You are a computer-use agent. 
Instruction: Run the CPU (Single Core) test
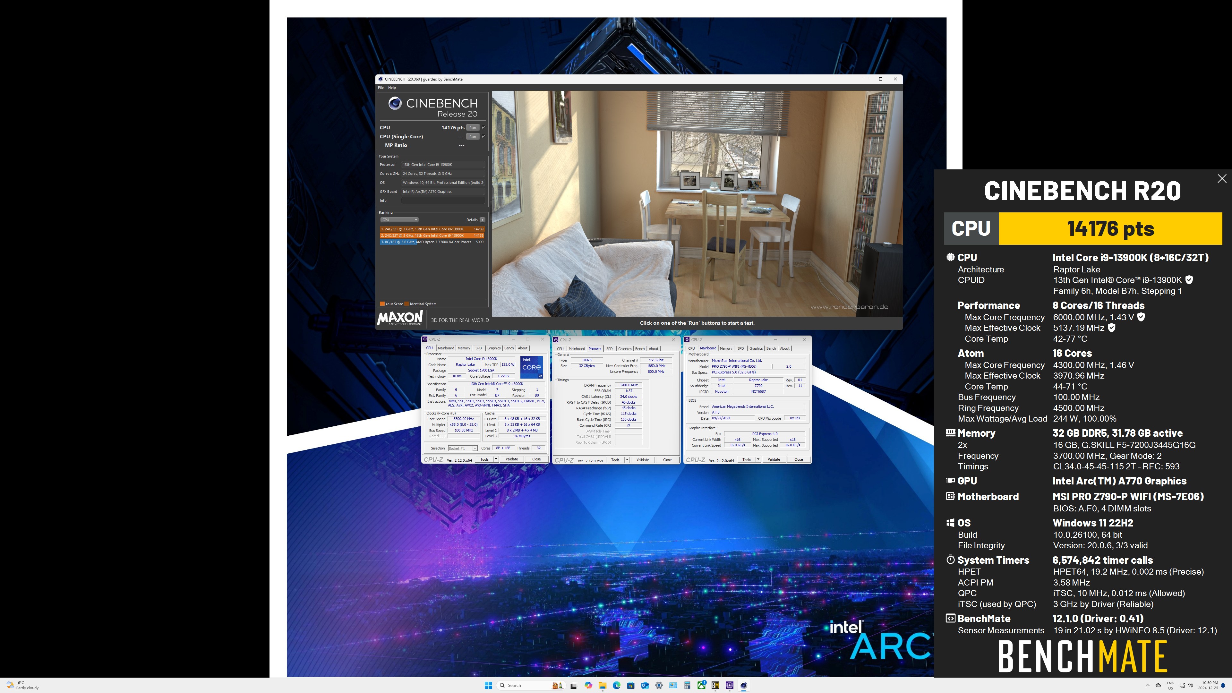coord(473,136)
